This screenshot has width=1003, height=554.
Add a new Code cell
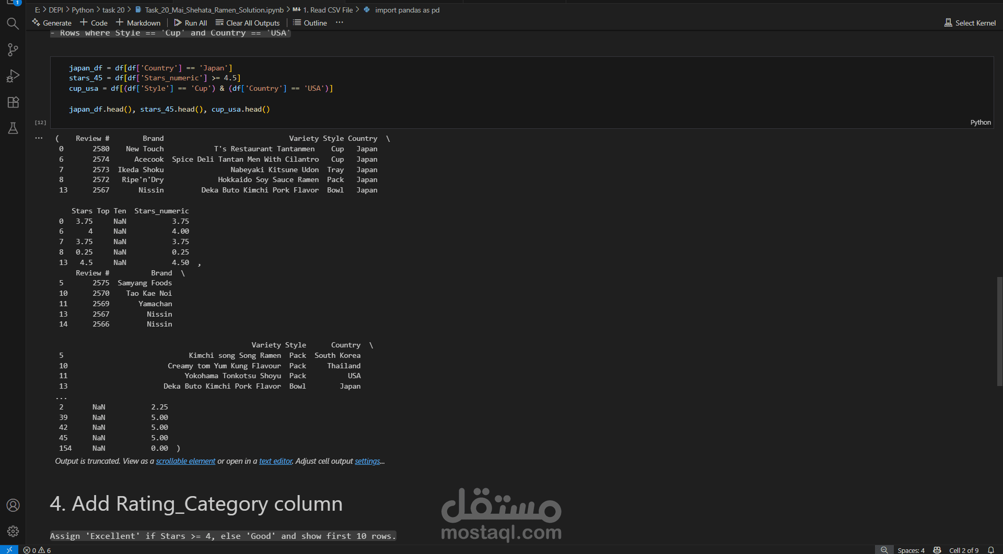94,23
